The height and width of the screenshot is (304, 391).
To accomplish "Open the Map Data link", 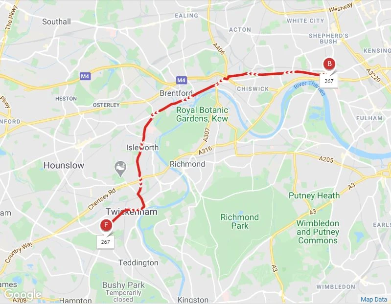I will 374,300.
